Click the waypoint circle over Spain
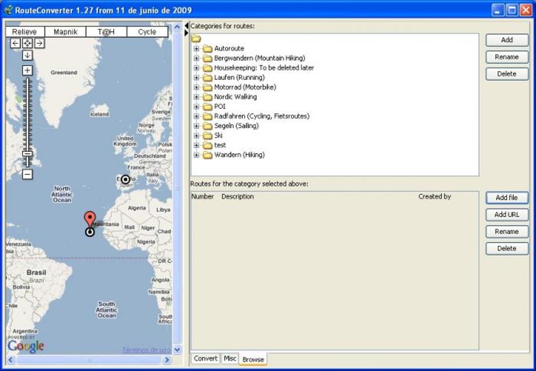This screenshot has height=371, width=536. point(126,179)
